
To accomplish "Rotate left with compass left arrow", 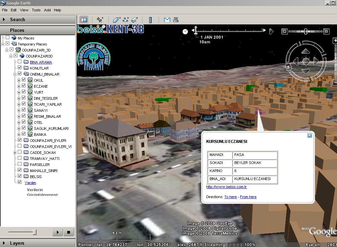I will 296,61.
